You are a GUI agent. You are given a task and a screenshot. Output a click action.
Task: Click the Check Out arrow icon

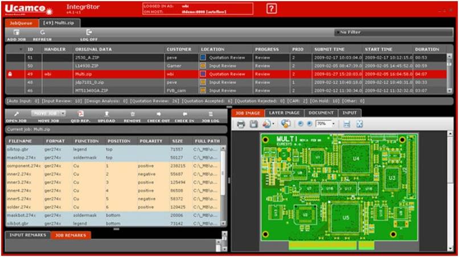[158, 114]
